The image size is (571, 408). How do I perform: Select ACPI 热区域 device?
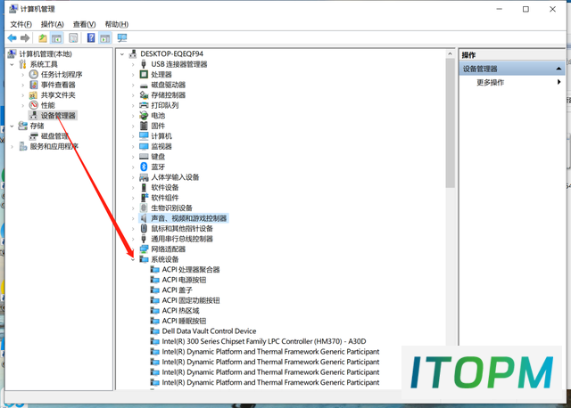tap(180, 311)
